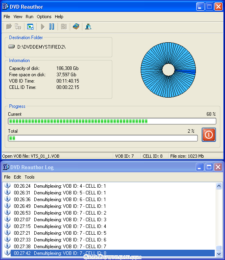Click the Current progress bar

pos(112,121)
